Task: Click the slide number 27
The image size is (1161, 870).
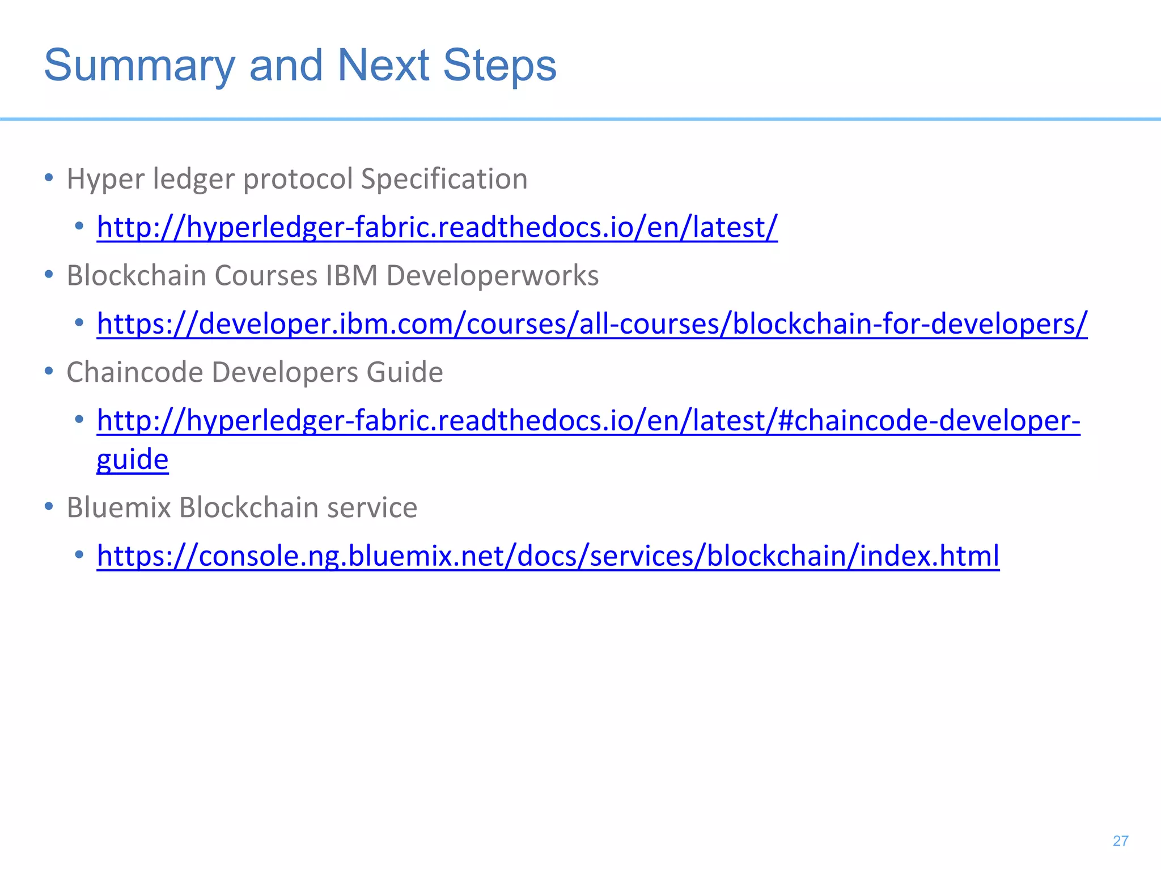Action: [x=1120, y=841]
